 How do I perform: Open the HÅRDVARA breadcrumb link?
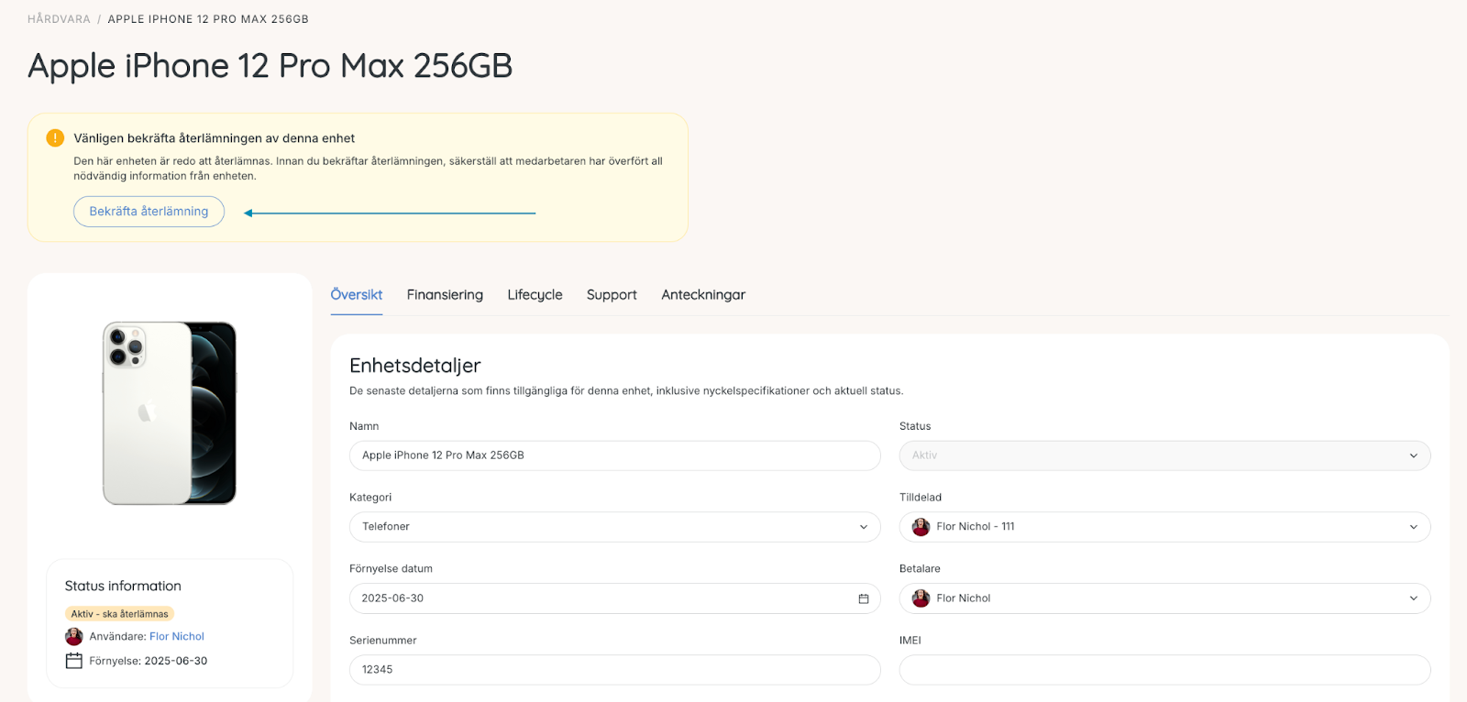pyautogui.click(x=59, y=19)
